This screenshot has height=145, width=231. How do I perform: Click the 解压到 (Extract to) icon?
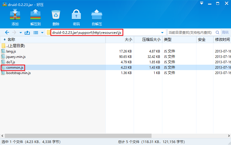click(x=35, y=14)
